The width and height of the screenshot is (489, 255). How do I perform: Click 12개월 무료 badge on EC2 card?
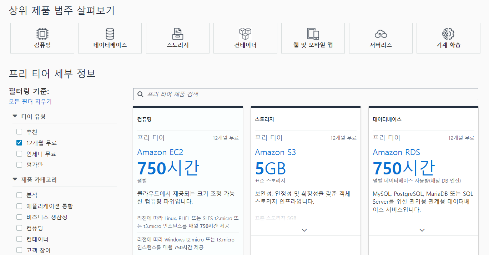pos(226,138)
